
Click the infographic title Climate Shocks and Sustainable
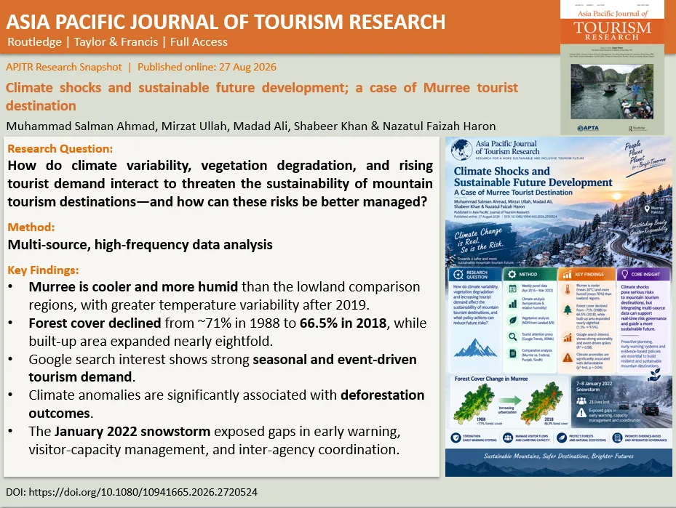click(533, 177)
